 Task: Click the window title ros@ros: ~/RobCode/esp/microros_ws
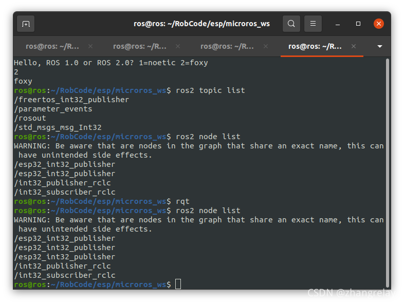point(201,24)
